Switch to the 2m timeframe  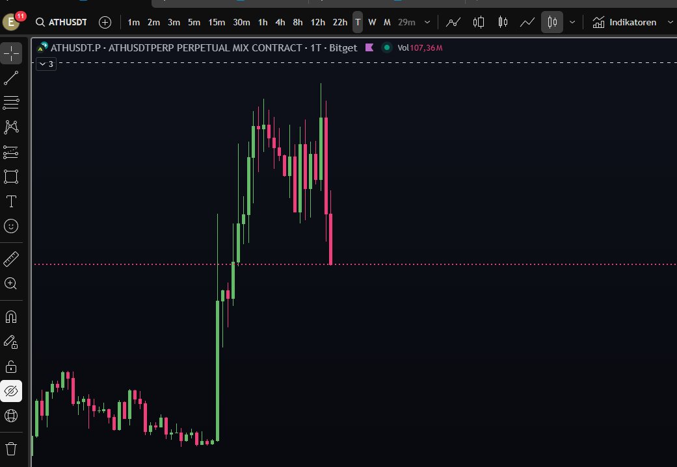coord(153,22)
